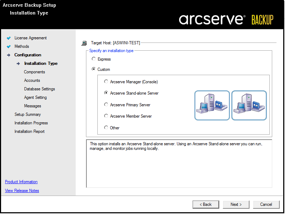Screen dimensions: 285x214
Task: Click the Arcserve Backup logo
Action: [226, 19]
